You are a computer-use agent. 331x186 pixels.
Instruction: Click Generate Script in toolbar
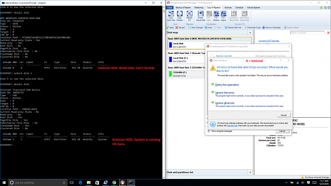click(x=253, y=28)
